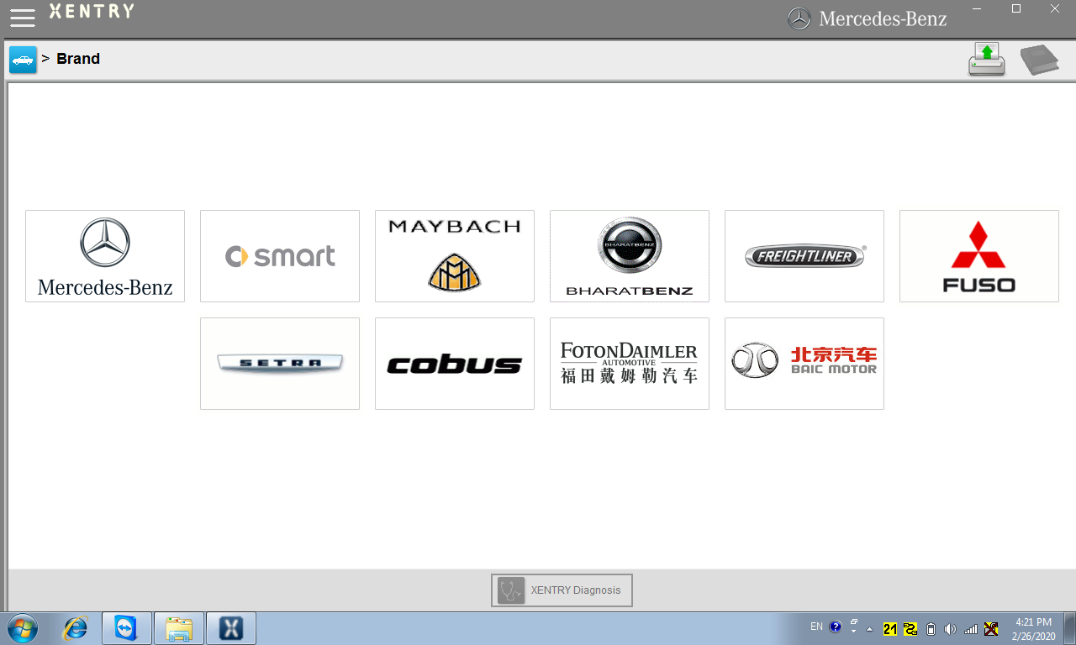Image resolution: width=1076 pixels, height=645 pixels.
Task: Select the smart brand tile
Action: (280, 256)
